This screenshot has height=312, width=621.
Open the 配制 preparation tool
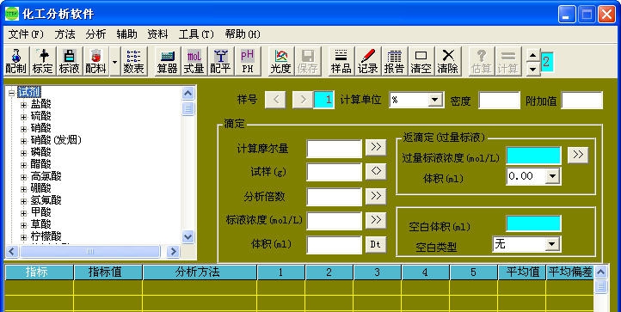tap(15, 61)
